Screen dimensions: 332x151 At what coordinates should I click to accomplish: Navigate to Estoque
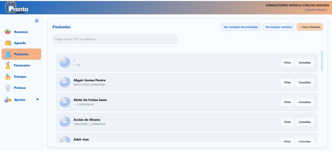(x=21, y=77)
